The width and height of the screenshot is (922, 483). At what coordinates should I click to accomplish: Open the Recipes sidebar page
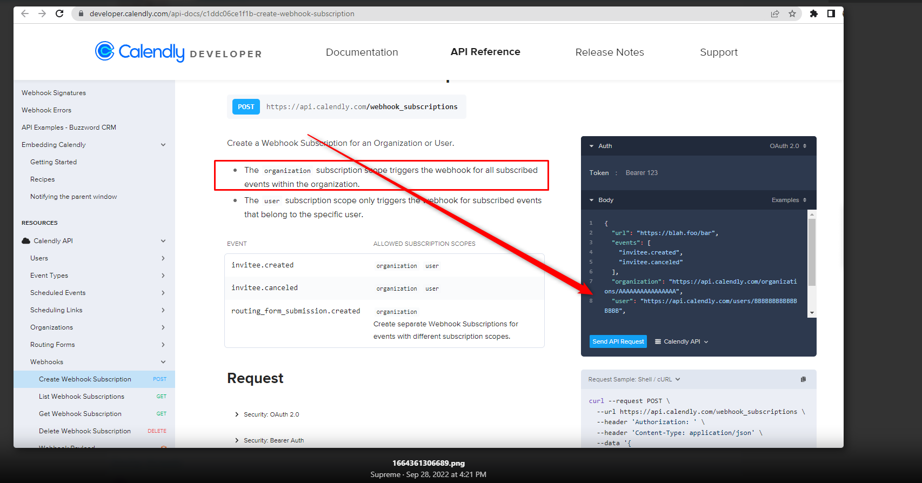coord(43,179)
